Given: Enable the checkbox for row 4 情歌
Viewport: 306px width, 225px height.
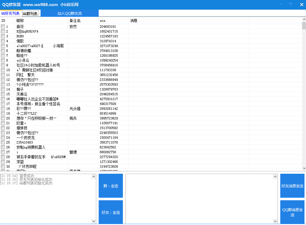Looking at the screenshot, I should point(3,41).
